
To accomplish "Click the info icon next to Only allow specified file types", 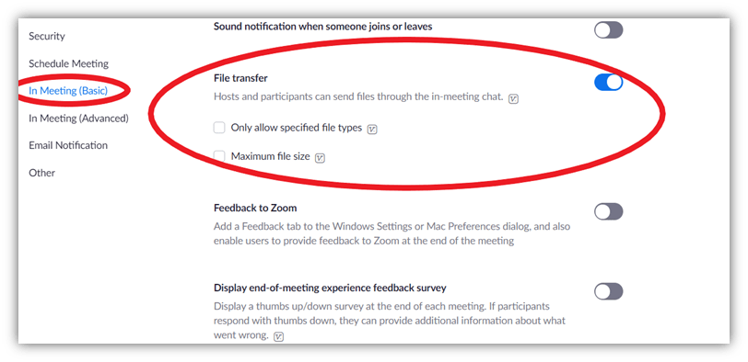I will (x=372, y=130).
